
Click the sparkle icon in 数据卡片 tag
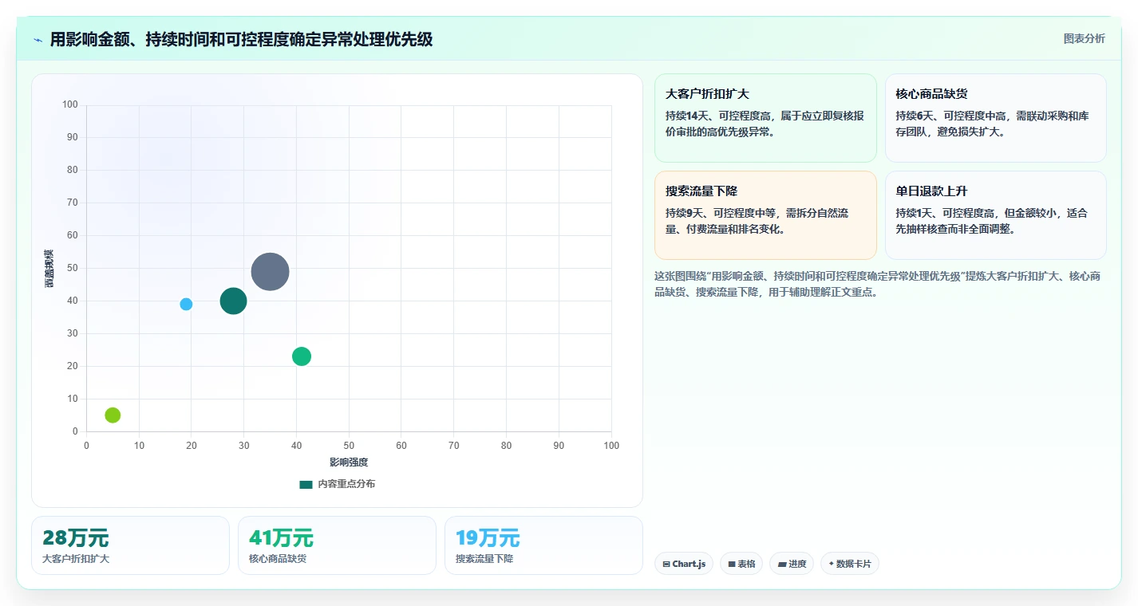tap(831, 564)
